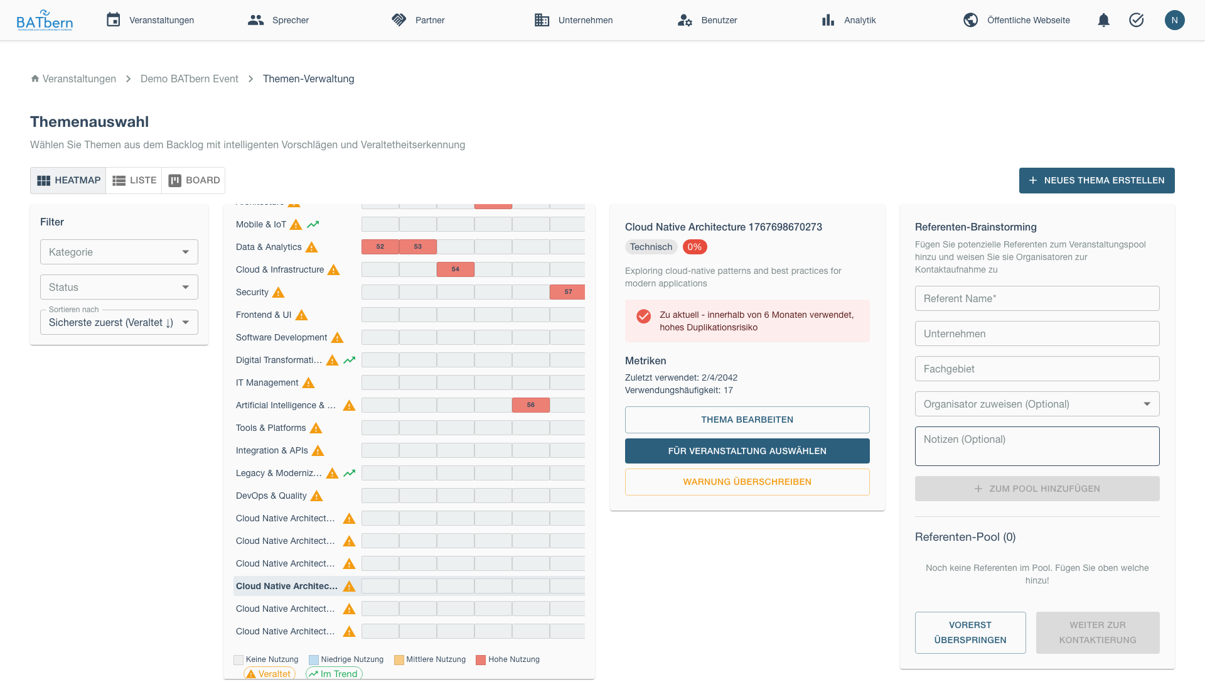The width and height of the screenshot is (1205, 694).
Task: Click warning icon beside Data & Analytics
Action: click(312, 247)
